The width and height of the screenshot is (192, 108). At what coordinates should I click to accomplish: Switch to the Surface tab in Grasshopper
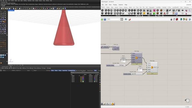tap(126, 7)
